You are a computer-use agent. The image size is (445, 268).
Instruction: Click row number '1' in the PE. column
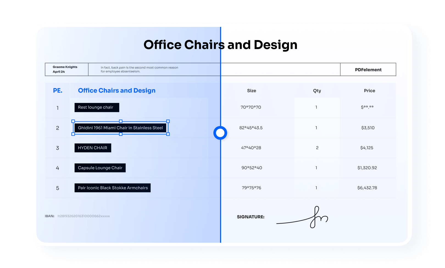pyautogui.click(x=58, y=108)
